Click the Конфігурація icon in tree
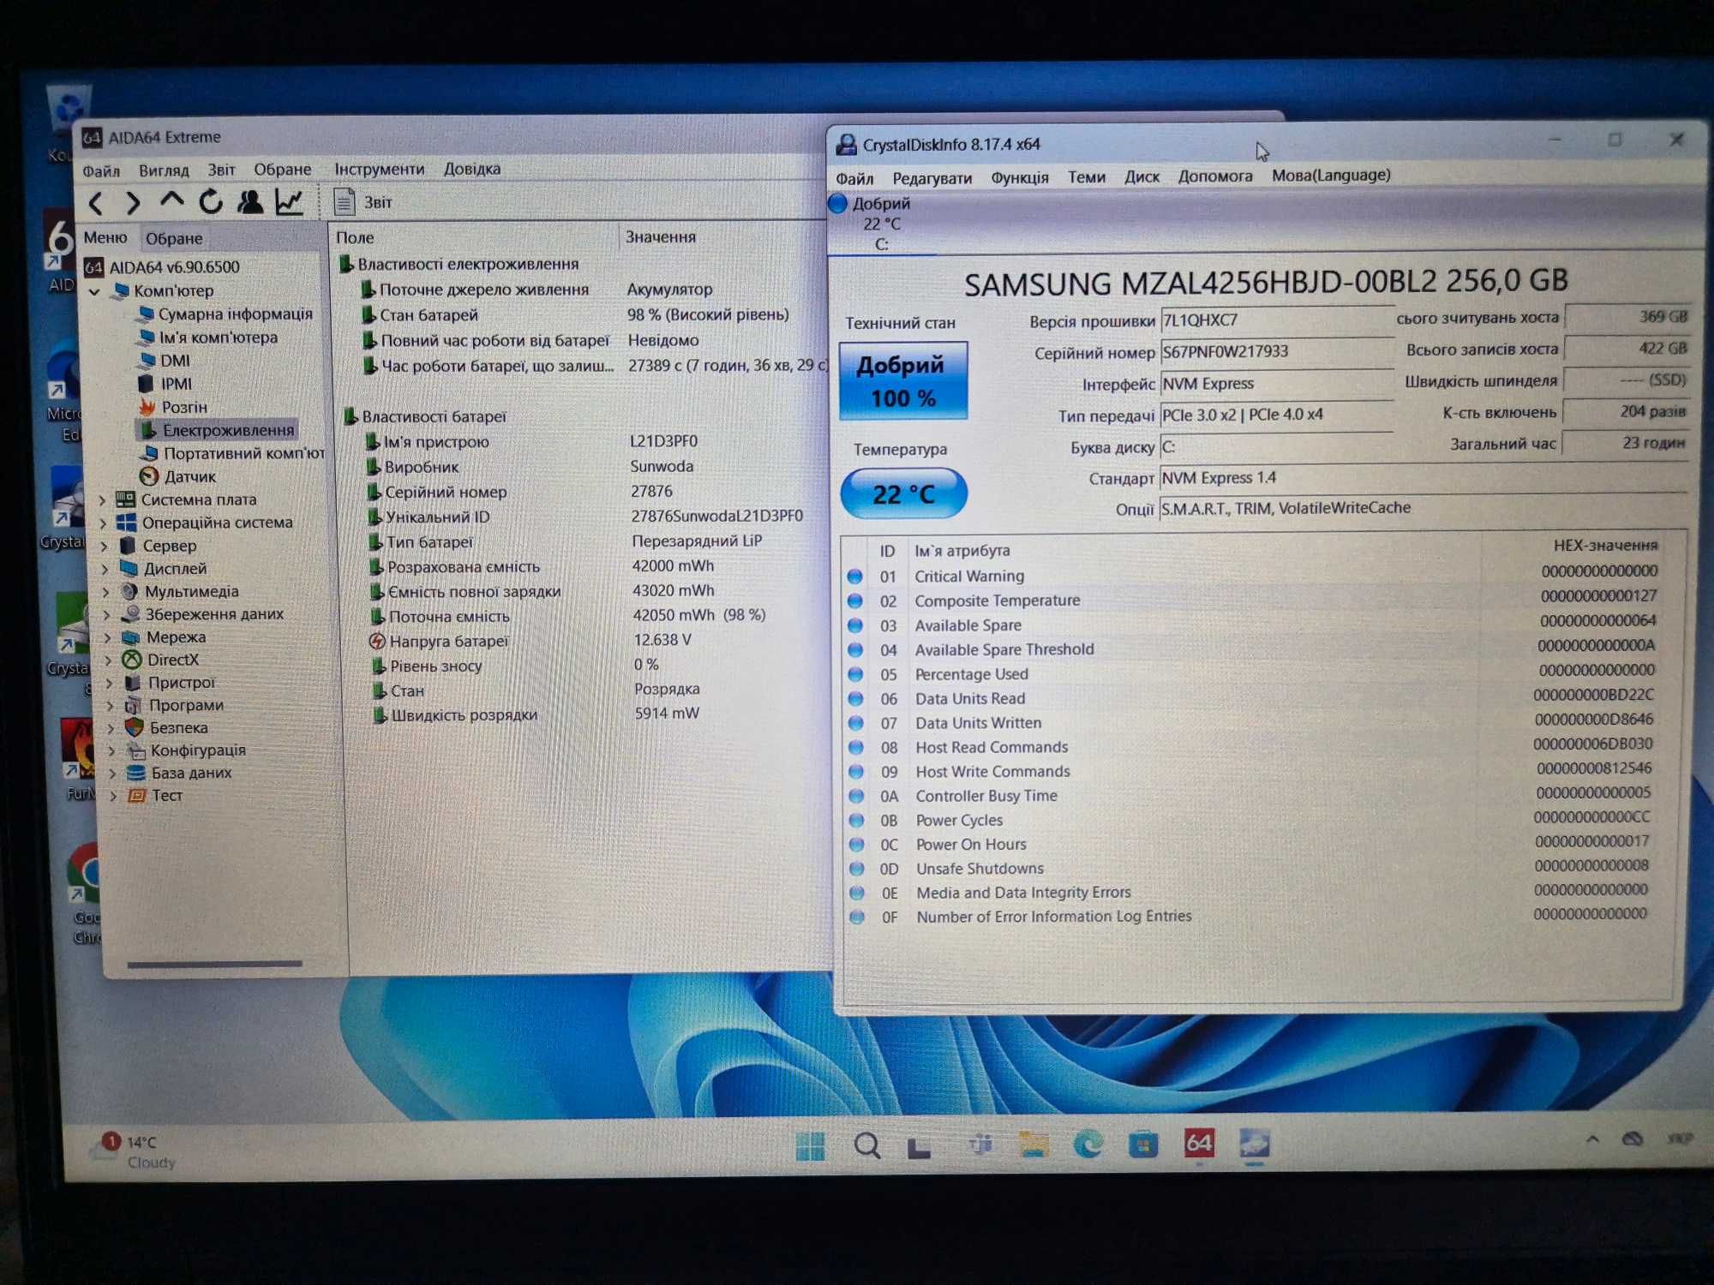Image resolution: width=1714 pixels, height=1285 pixels. point(135,750)
